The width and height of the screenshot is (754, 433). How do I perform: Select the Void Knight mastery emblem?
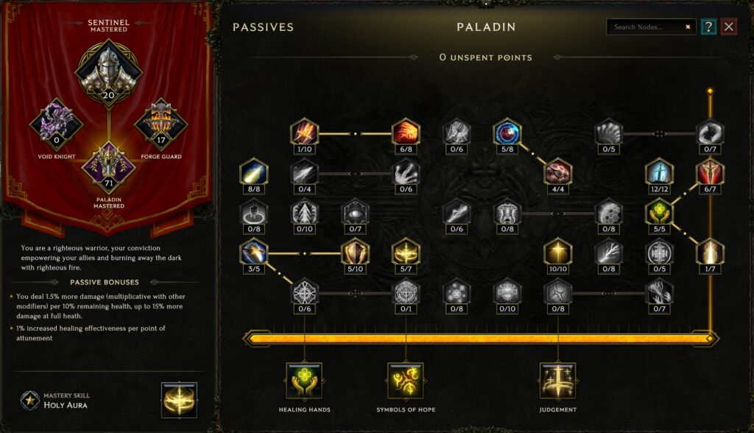tap(56, 124)
